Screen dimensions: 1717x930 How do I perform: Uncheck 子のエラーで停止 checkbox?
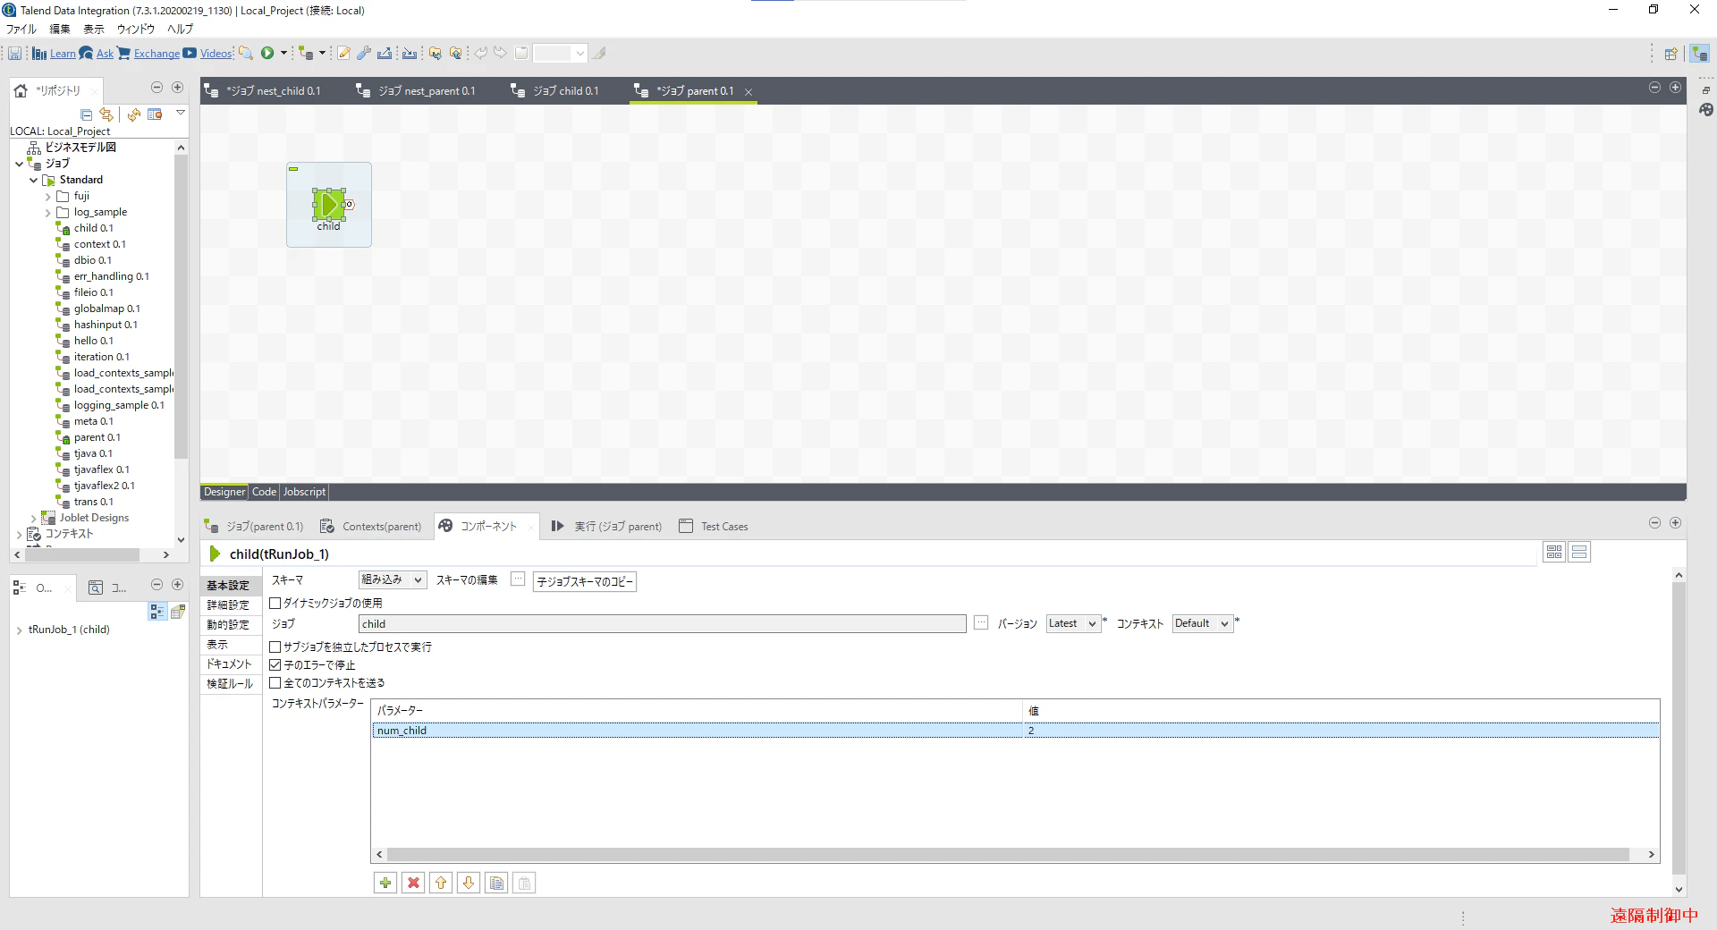(275, 665)
